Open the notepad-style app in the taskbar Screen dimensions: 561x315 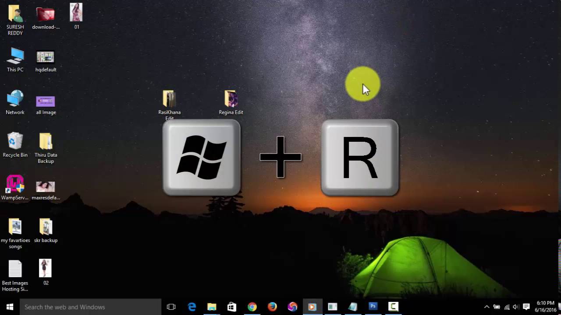[353, 307]
